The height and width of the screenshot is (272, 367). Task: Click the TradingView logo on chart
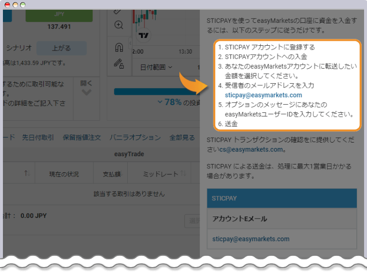point(143,36)
